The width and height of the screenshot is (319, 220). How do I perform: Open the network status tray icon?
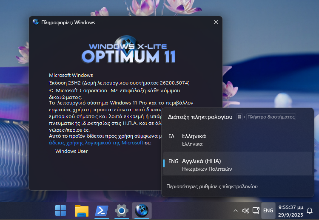(256, 210)
